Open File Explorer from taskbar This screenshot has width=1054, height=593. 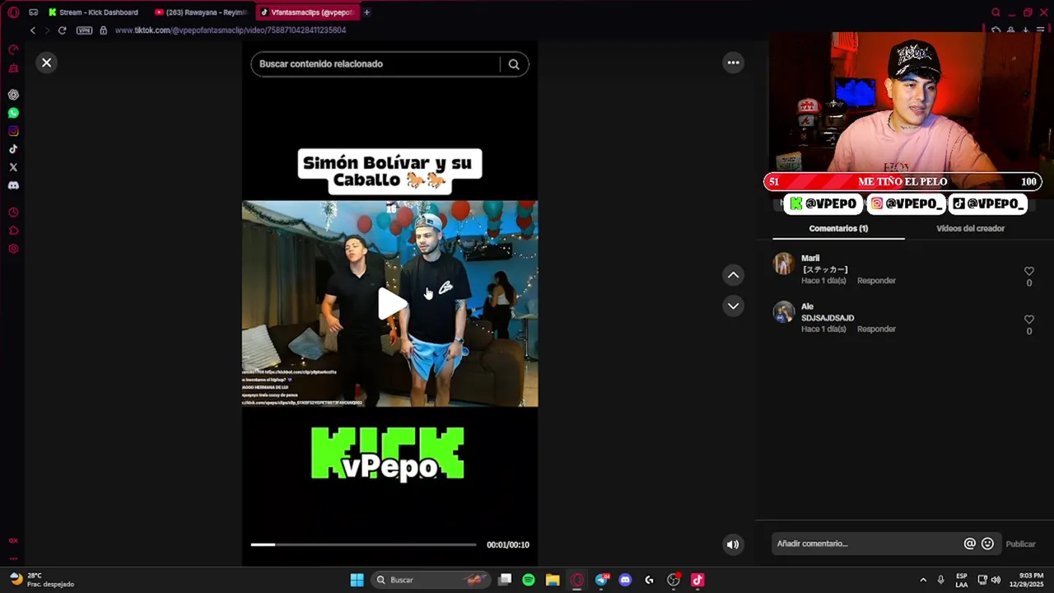(x=553, y=580)
